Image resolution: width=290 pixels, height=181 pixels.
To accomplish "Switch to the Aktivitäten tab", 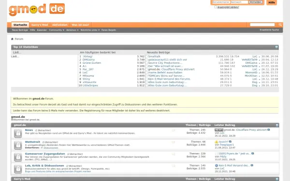I will click(x=60, y=25).
